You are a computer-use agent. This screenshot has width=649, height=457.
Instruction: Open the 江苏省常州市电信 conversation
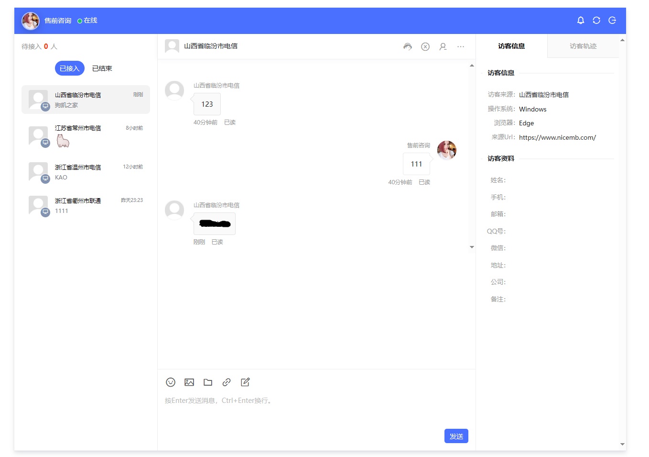86,135
